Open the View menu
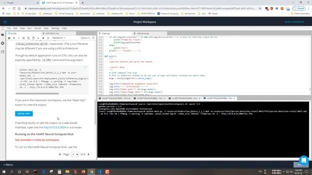Screen dimensions: 312x175 coord(22,28)
